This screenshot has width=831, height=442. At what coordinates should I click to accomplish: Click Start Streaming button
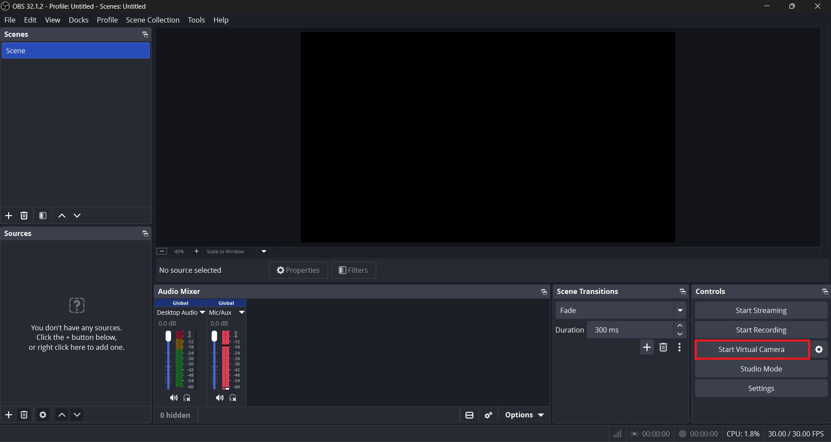click(x=761, y=310)
